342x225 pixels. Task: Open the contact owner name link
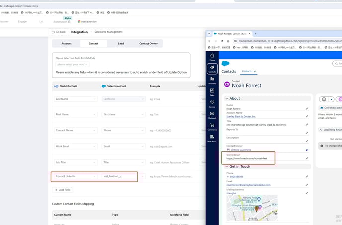tap(241, 150)
